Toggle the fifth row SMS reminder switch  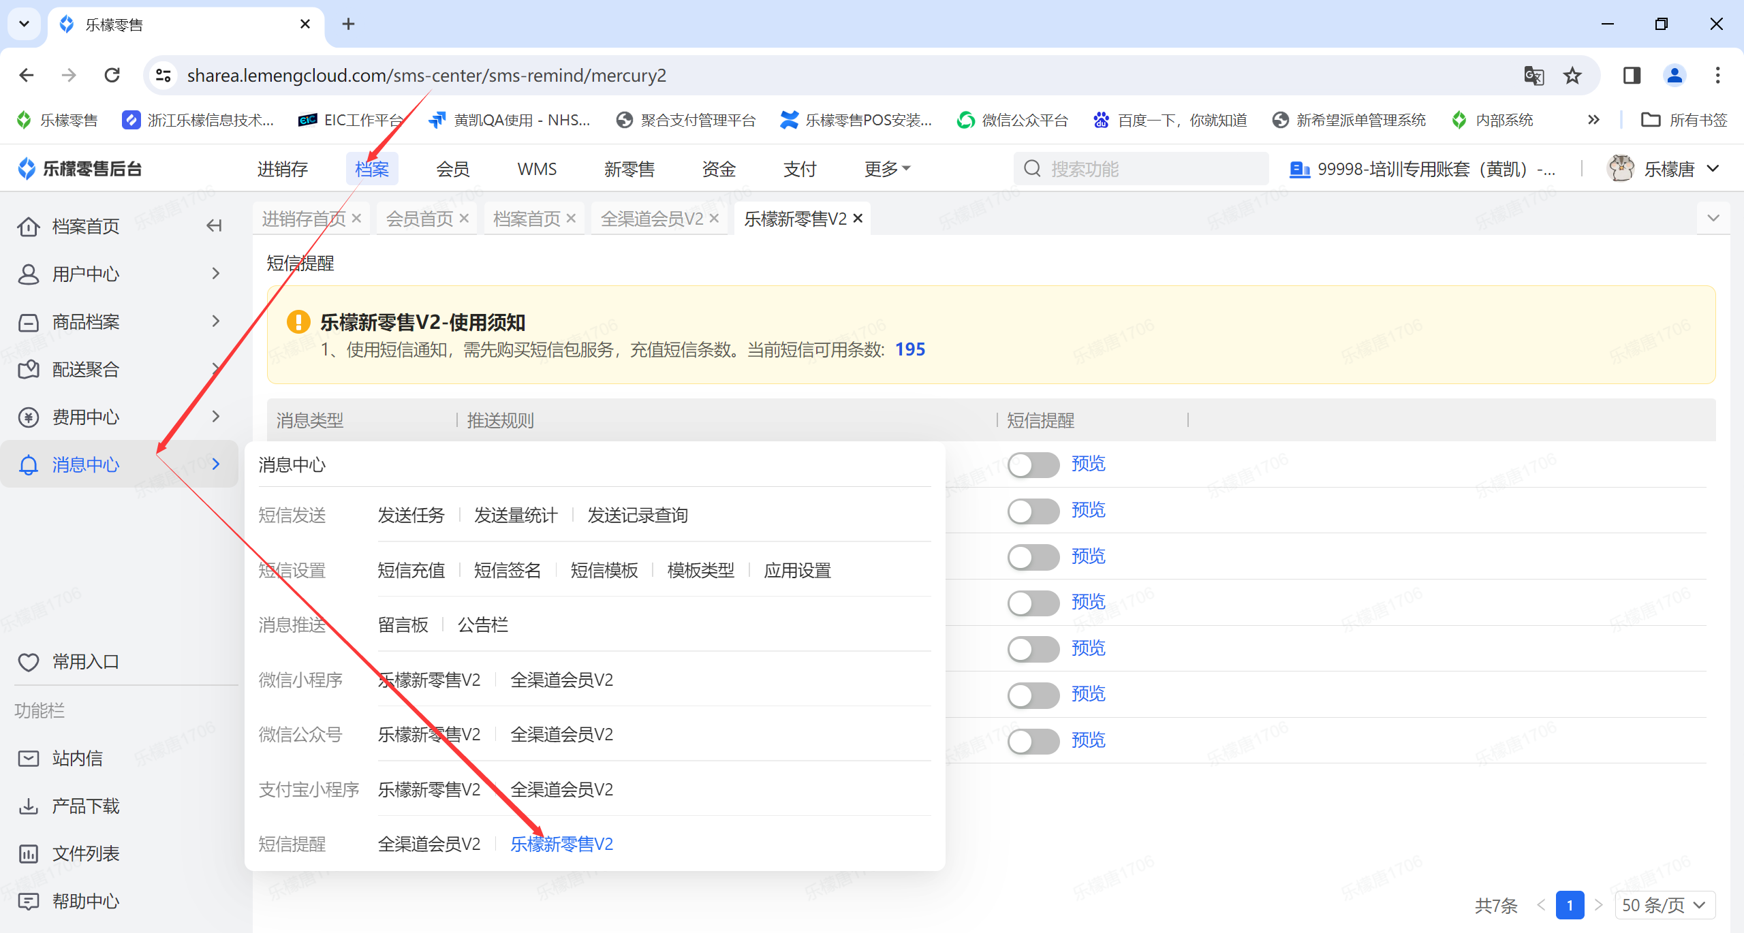[1033, 649]
